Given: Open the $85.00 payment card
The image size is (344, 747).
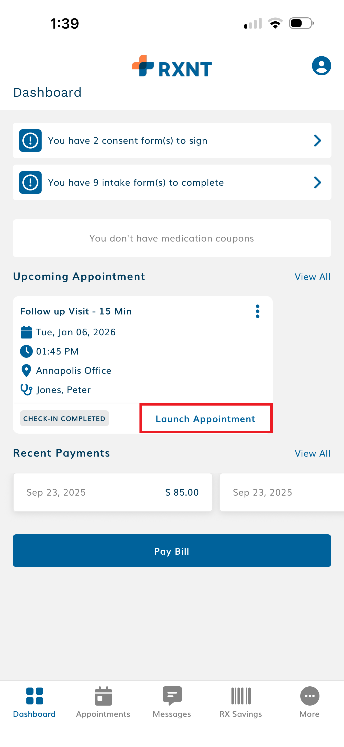Looking at the screenshot, I should pos(113,492).
